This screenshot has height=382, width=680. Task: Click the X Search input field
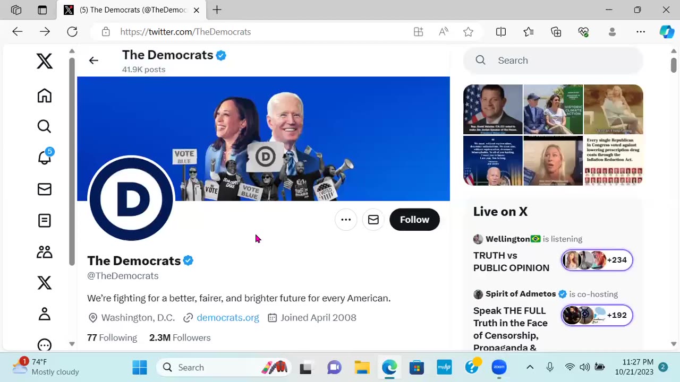point(553,60)
